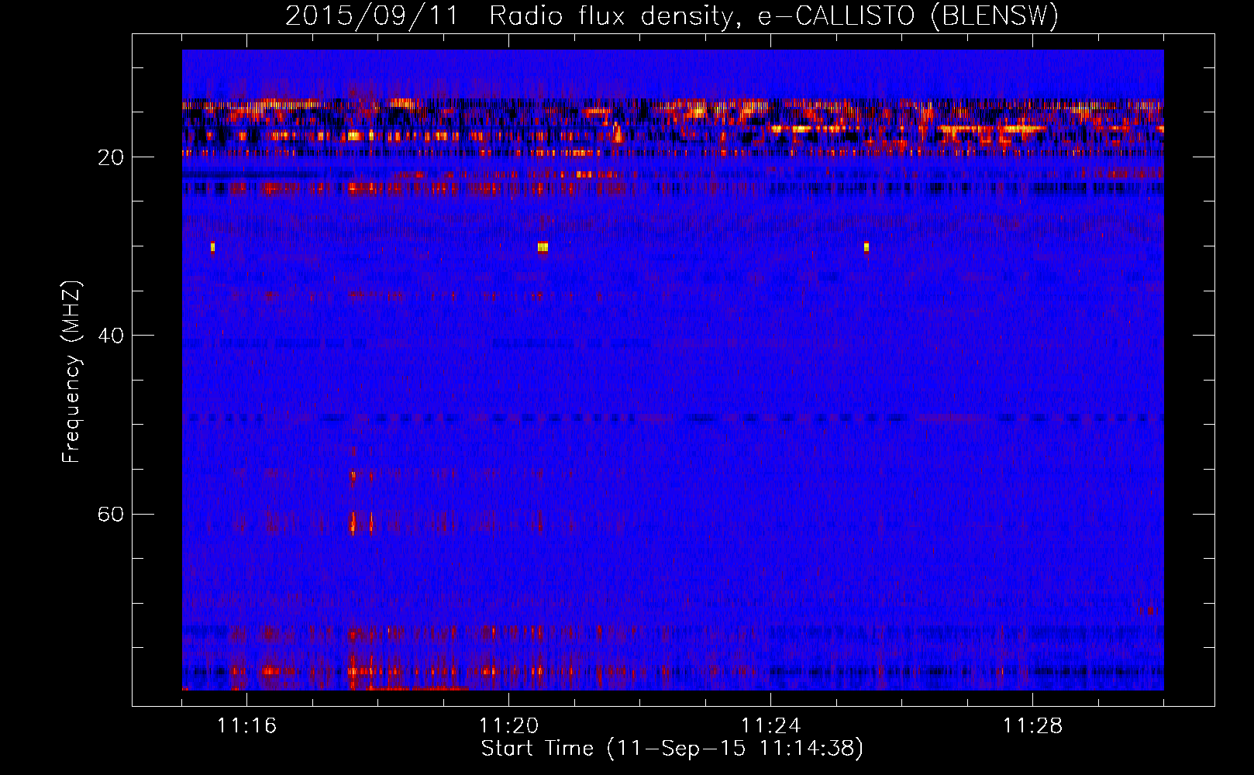Click the 11:20 time tick label

[x=508, y=726]
